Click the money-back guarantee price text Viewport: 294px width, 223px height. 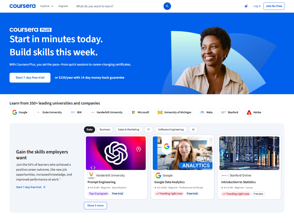coord(90,77)
